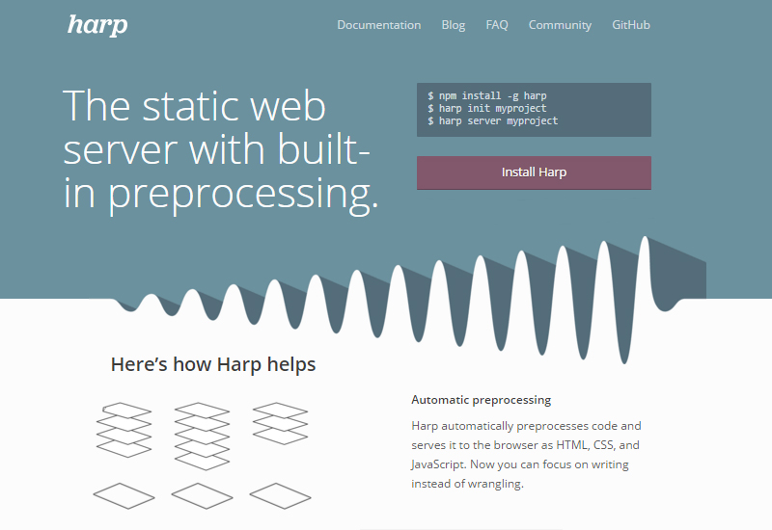Click the harp logo
This screenshot has width=772, height=530.
[x=97, y=25]
